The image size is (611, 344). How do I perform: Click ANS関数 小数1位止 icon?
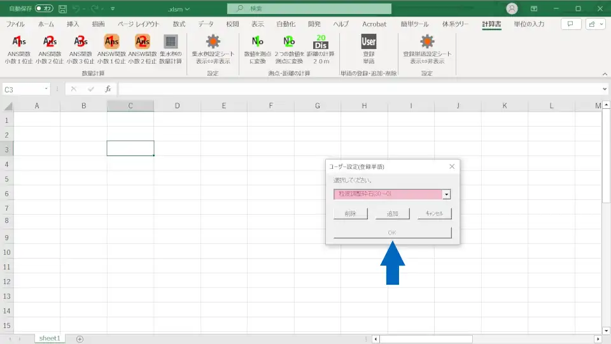(18, 41)
